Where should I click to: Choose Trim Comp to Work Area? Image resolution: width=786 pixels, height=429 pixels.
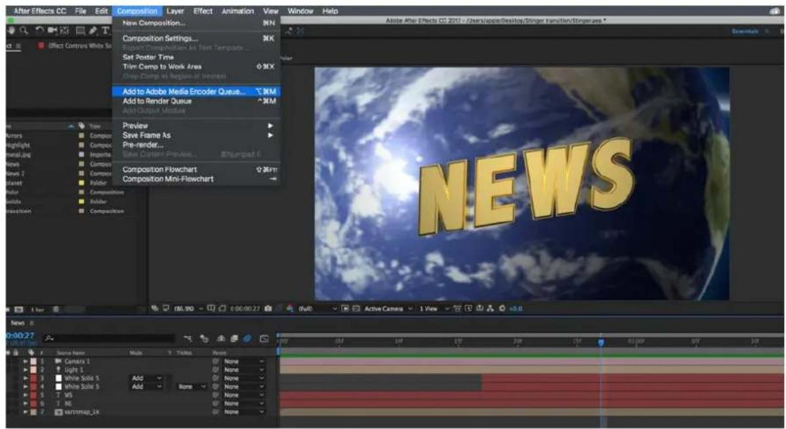pyautogui.click(x=196, y=67)
